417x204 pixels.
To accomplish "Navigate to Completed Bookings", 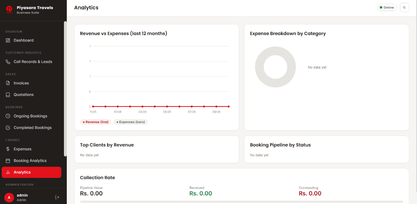I will tap(31, 128).
